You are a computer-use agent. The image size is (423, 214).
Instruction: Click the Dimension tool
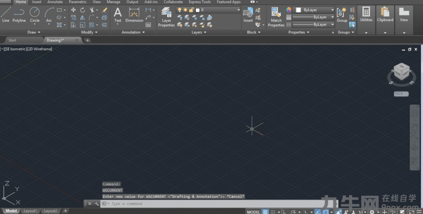(134, 15)
